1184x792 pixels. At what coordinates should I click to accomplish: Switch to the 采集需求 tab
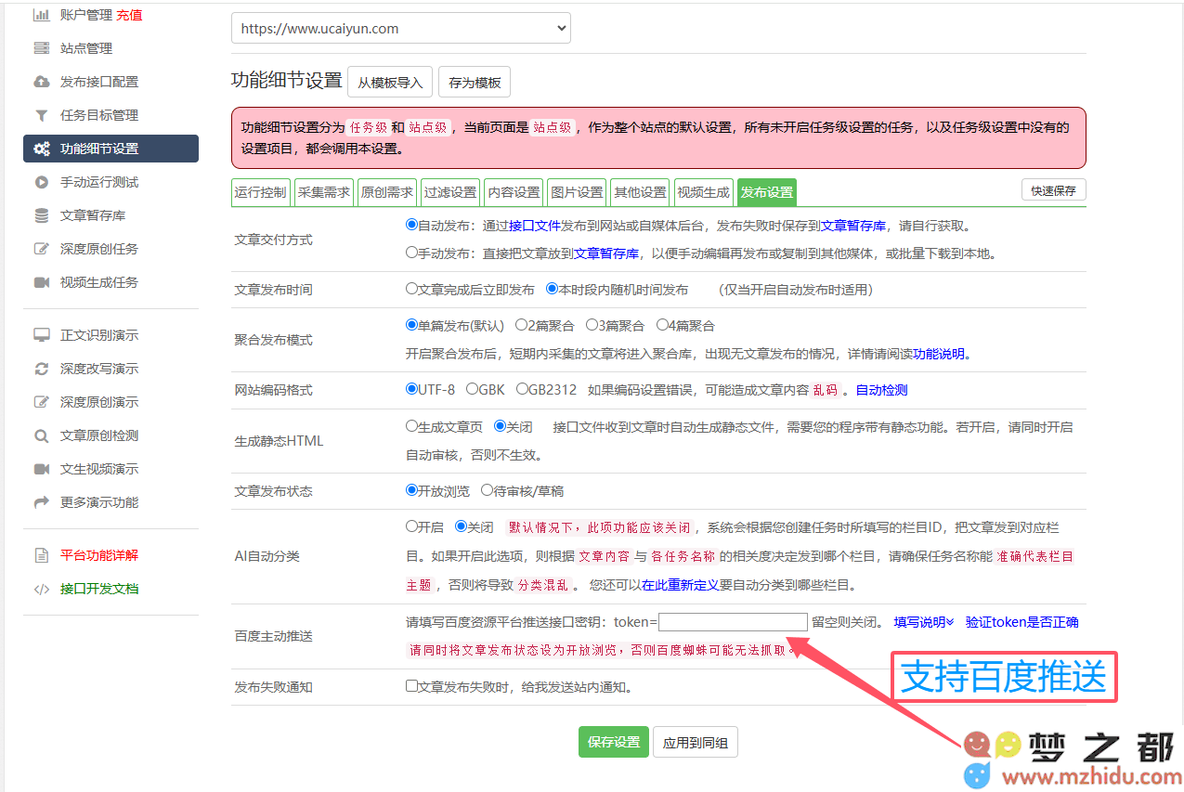[x=324, y=192]
